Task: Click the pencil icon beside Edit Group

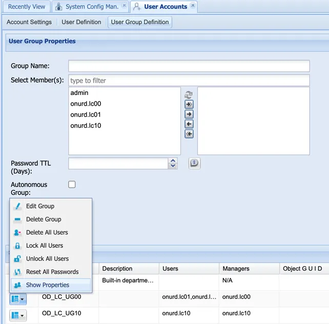Action: (x=17, y=206)
